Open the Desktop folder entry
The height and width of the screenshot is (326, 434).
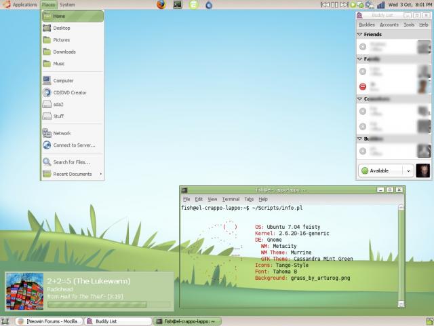pyautogui.click(x=73, y=28)
